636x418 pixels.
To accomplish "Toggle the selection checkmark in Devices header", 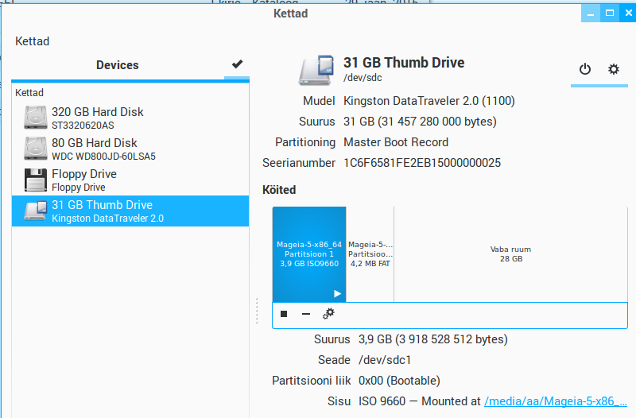I will 237,64.
